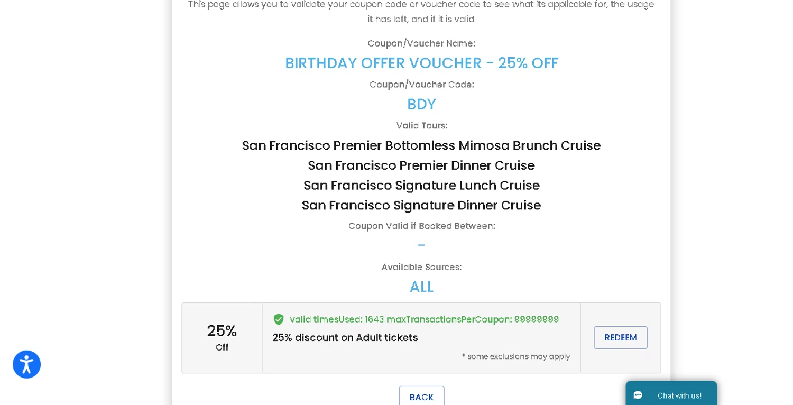Viewport: 793px width, 405px height.
Task: Click the '25% discount on Adult tickets' text
Action: (345, 337)
